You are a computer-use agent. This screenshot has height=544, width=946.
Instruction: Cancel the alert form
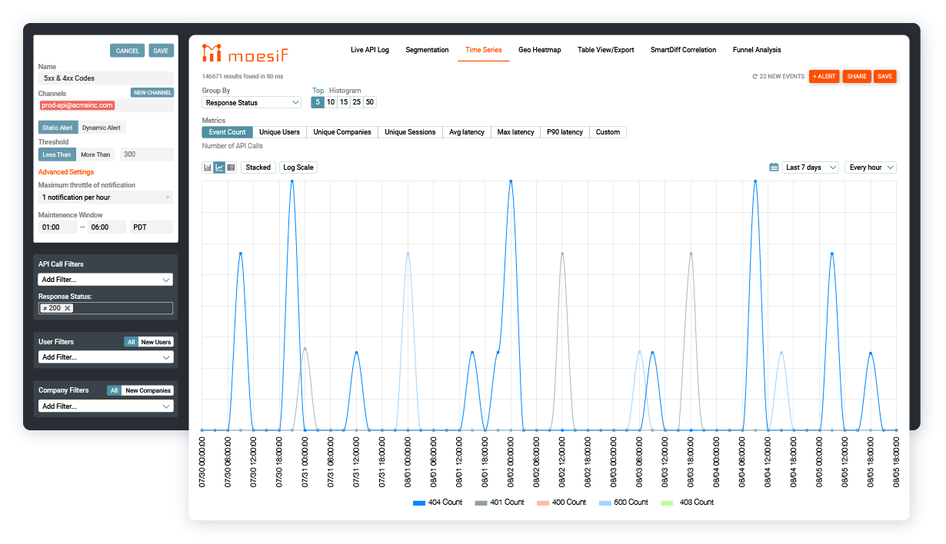click(128, 51)
